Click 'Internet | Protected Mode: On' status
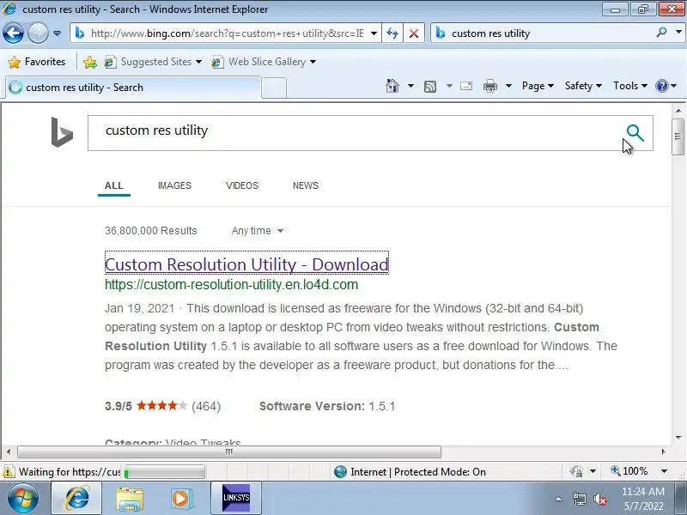 410,472
